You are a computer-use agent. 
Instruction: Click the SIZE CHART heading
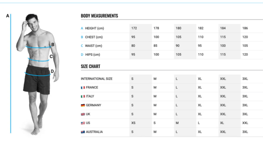(x=91, y=67)
